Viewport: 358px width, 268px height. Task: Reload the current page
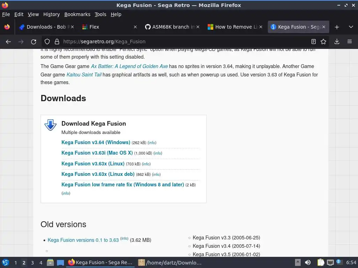point(34,42)
